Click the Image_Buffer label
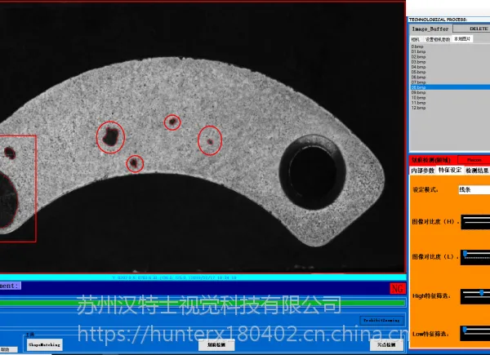Image resolution: width=490 pixels, height=355 pixels. tap(430, 29)
